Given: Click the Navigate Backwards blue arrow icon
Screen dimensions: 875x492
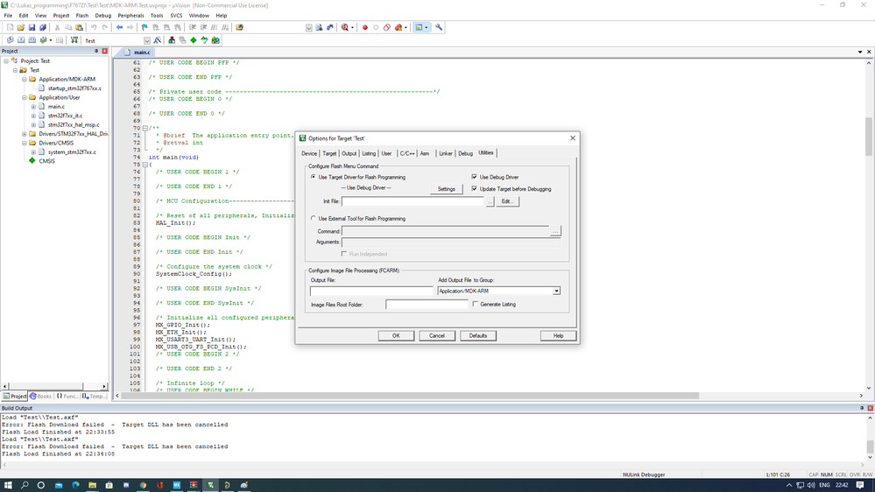Looking at the screenshot, I should click(119, 27).
